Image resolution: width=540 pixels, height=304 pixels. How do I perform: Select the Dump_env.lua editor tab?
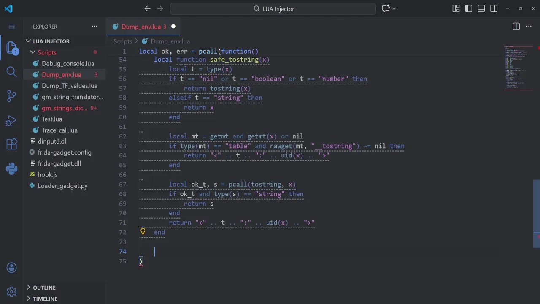click(x=141, y=27)
